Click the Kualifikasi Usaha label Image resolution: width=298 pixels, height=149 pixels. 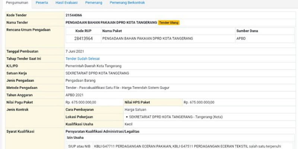(x=79, y=124)
